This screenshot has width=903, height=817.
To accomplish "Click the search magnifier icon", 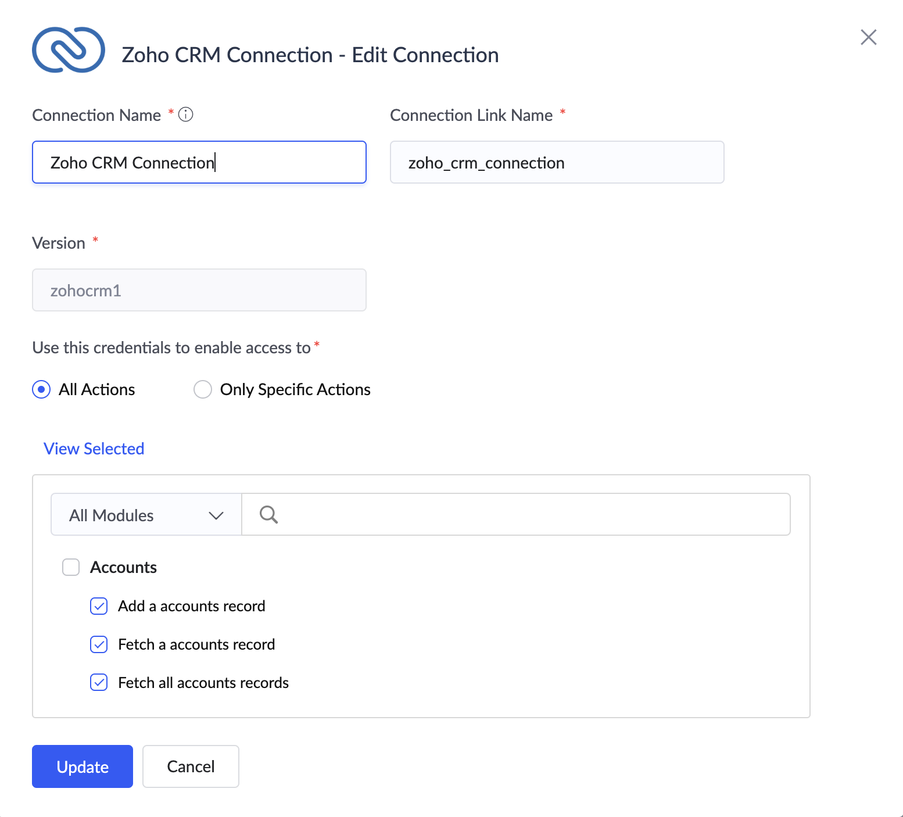I will pos(268,514).
